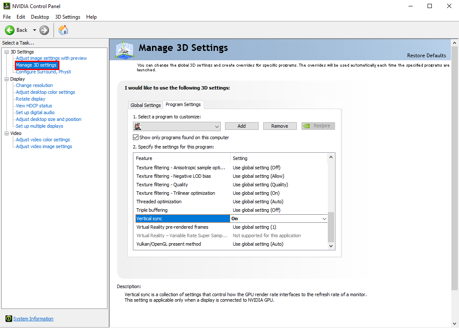Open the Back history dropdown arrow
The height and width of the screenshot is (328, 459).
coord(34,30)
